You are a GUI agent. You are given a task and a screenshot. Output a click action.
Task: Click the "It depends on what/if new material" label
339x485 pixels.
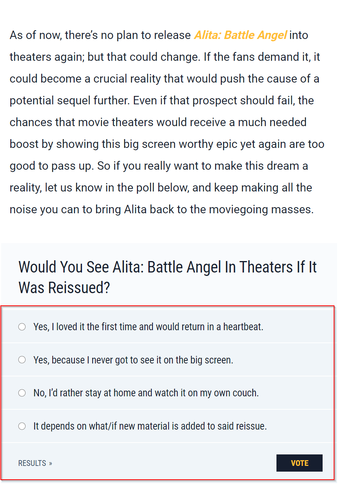point(150,426)
